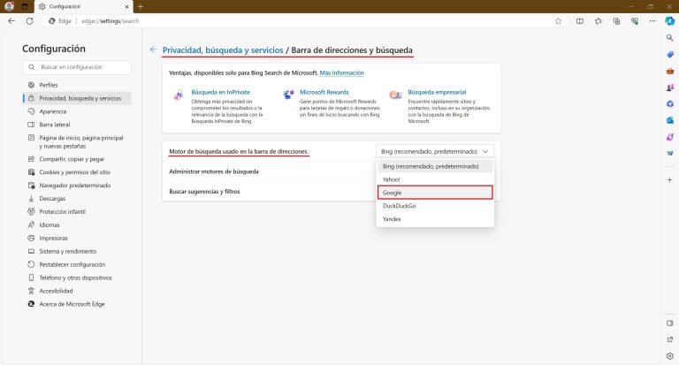The height and width of the screenshot is (365, 679).
Task: Click the Búsqueda empresarial icon
Action: pos(395,95)
